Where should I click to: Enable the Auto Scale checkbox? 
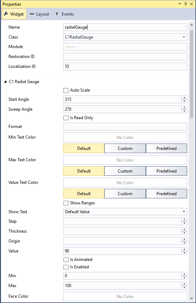pyautogui.click(x=66, y=90)
